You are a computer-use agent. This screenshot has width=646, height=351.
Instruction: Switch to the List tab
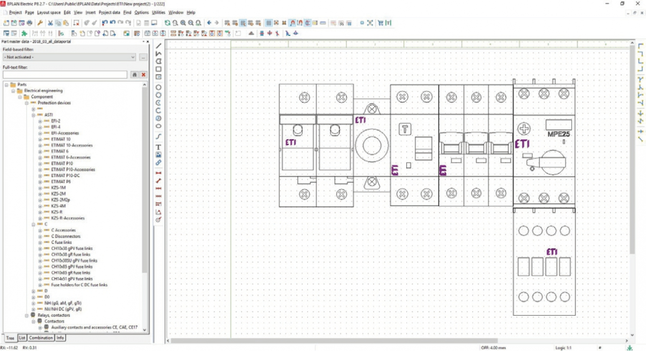pyautogui.click(x=22, y=338)
